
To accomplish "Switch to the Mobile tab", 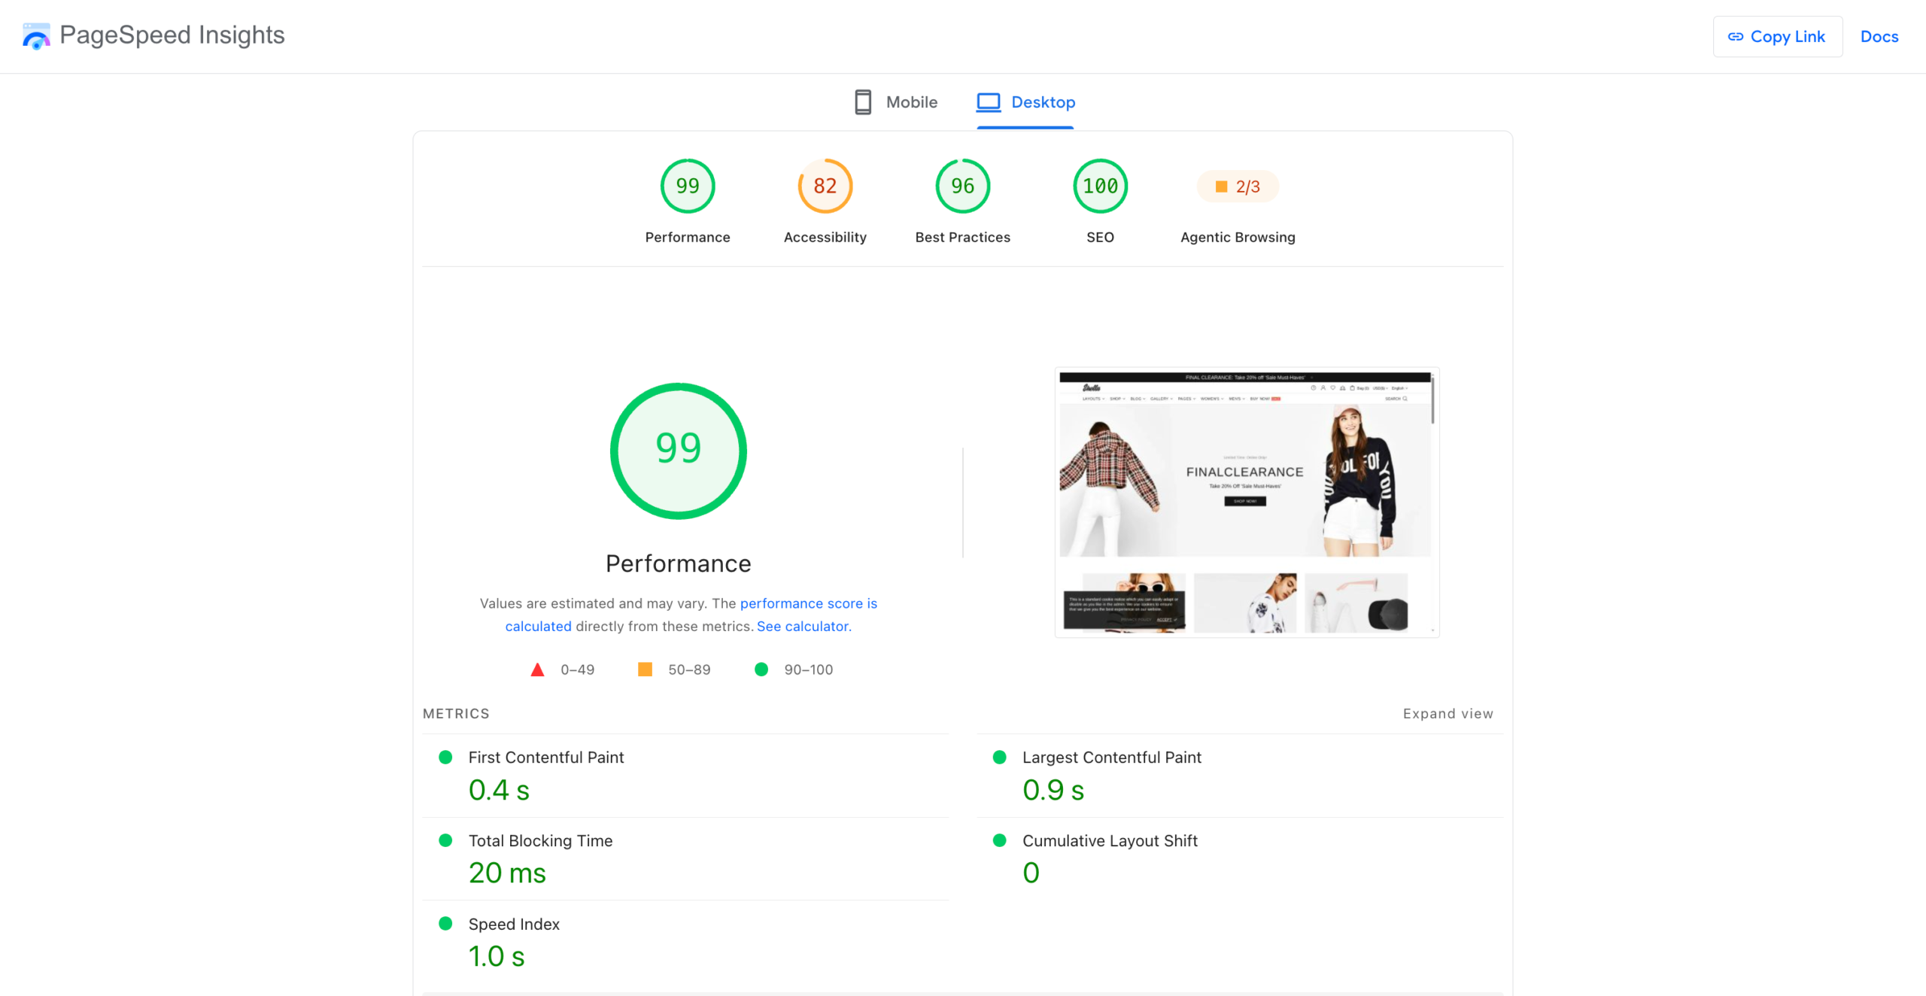I will pos(895,102).
